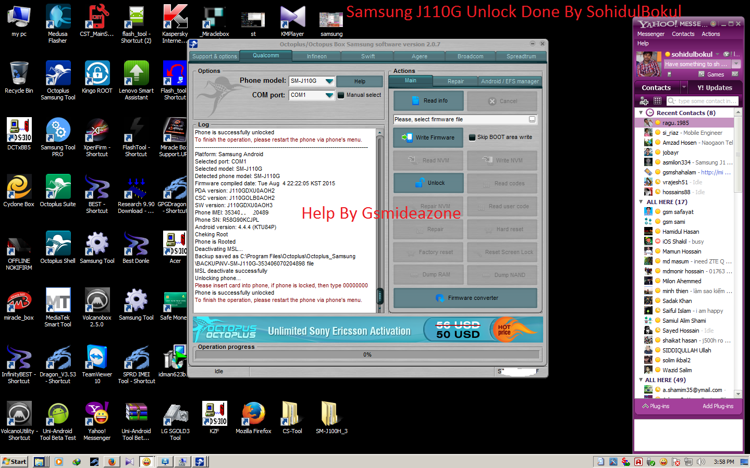
Task: Click add contact icon in Yahoo Messenger
Action: click(644, 101)
